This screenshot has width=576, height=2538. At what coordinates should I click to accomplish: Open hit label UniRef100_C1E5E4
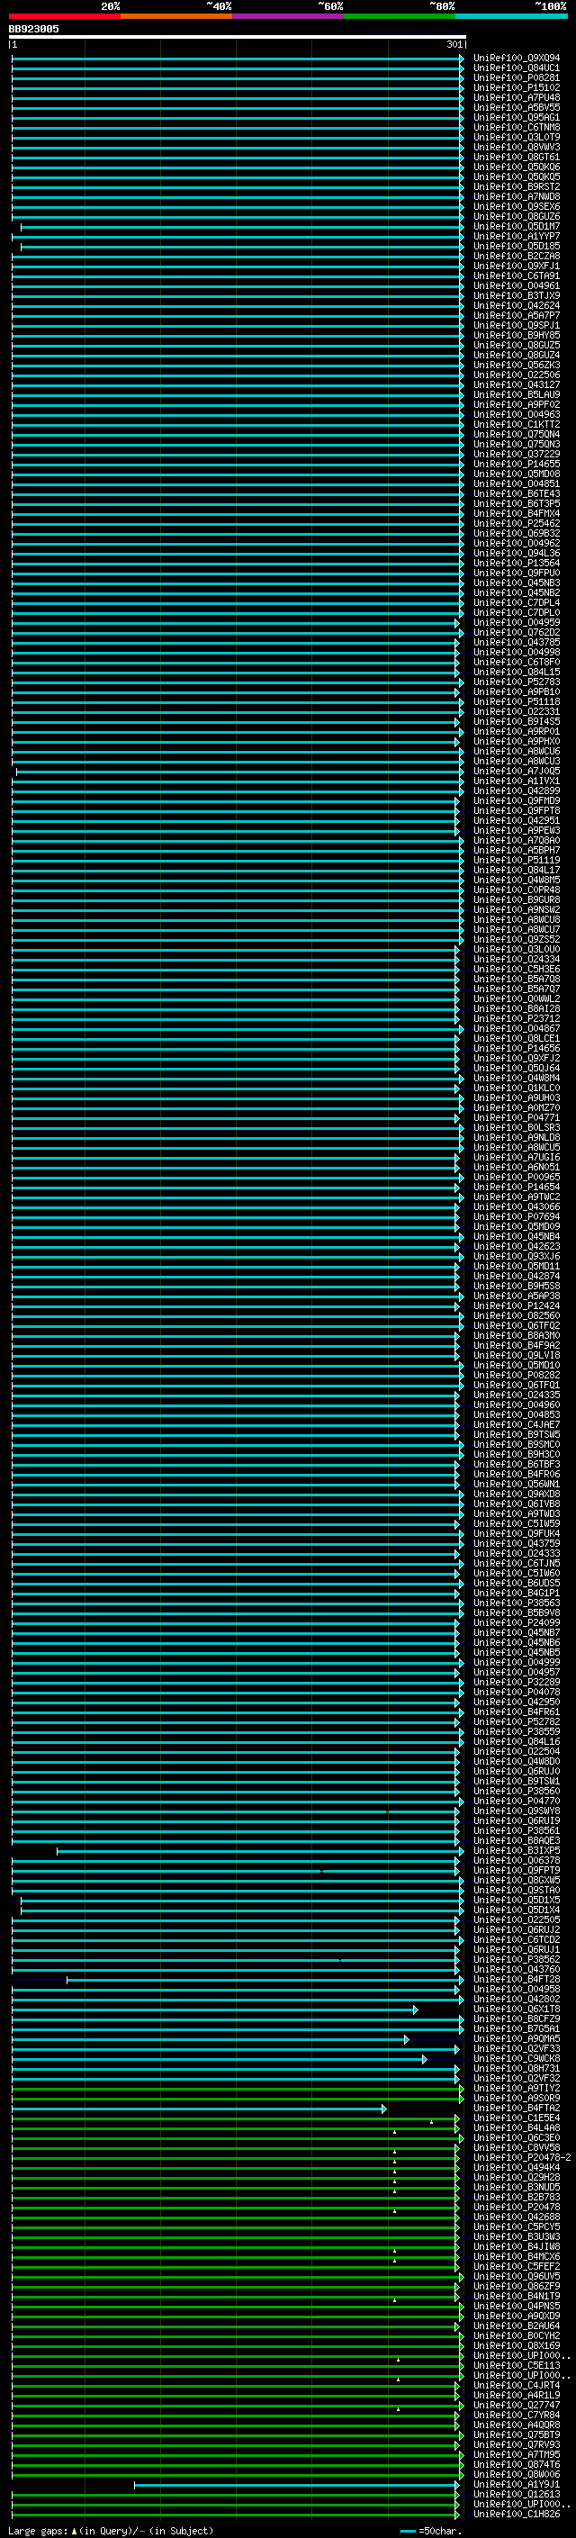pyautogui.click(x=516, y=2118)
